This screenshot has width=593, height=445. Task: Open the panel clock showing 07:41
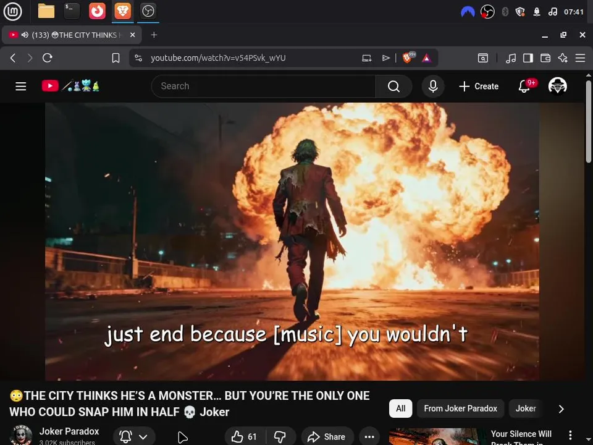coord(574,12)
